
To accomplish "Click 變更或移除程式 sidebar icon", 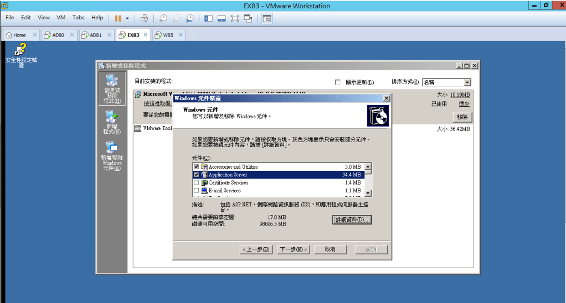I will click(111, 88).
